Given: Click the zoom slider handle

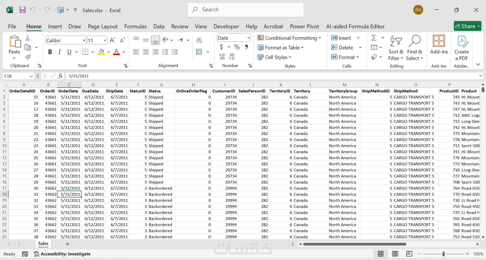Looking at the screenshot, I should click(x=443, y=254).
